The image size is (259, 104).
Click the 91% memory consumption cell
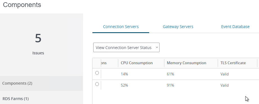pos(171,85)
